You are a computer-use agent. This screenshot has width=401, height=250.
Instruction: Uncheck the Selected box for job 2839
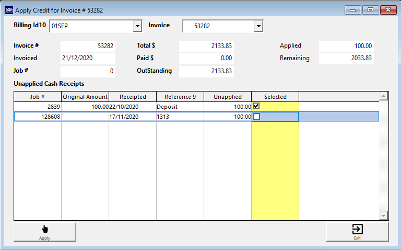[256, 106]
